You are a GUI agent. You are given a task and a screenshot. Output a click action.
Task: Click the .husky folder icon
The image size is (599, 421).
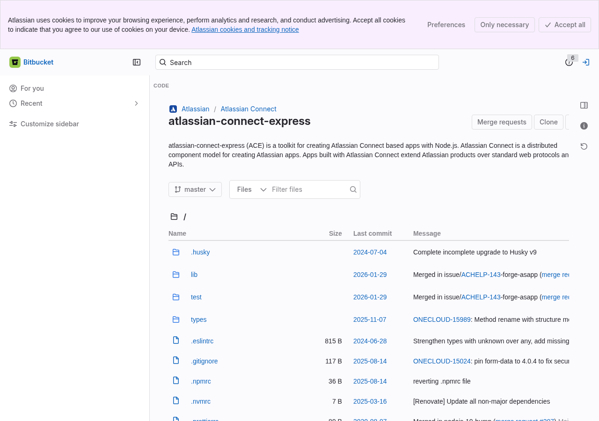176,252
